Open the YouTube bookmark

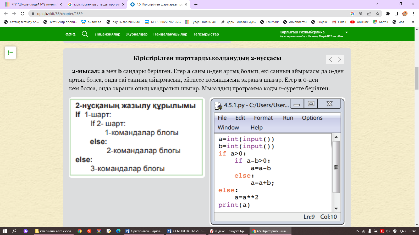point(360,22)
